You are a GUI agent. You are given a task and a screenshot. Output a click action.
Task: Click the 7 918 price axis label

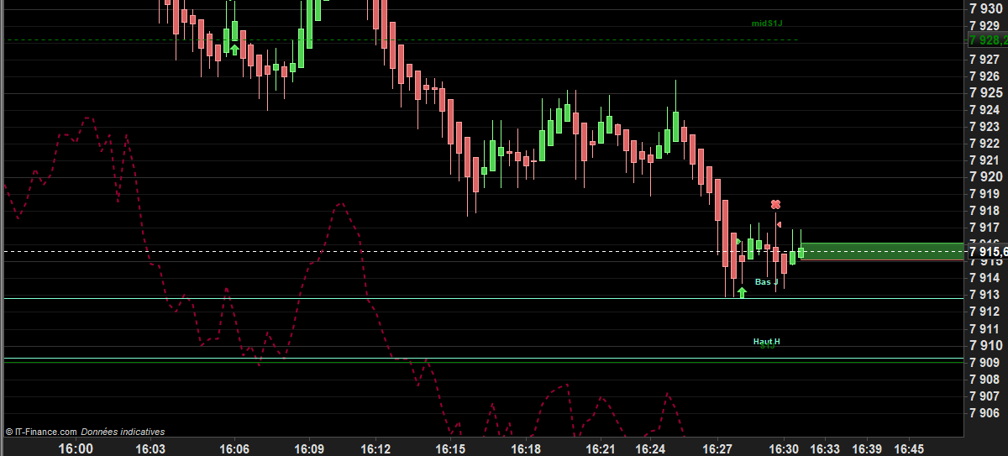click(984, 210)
